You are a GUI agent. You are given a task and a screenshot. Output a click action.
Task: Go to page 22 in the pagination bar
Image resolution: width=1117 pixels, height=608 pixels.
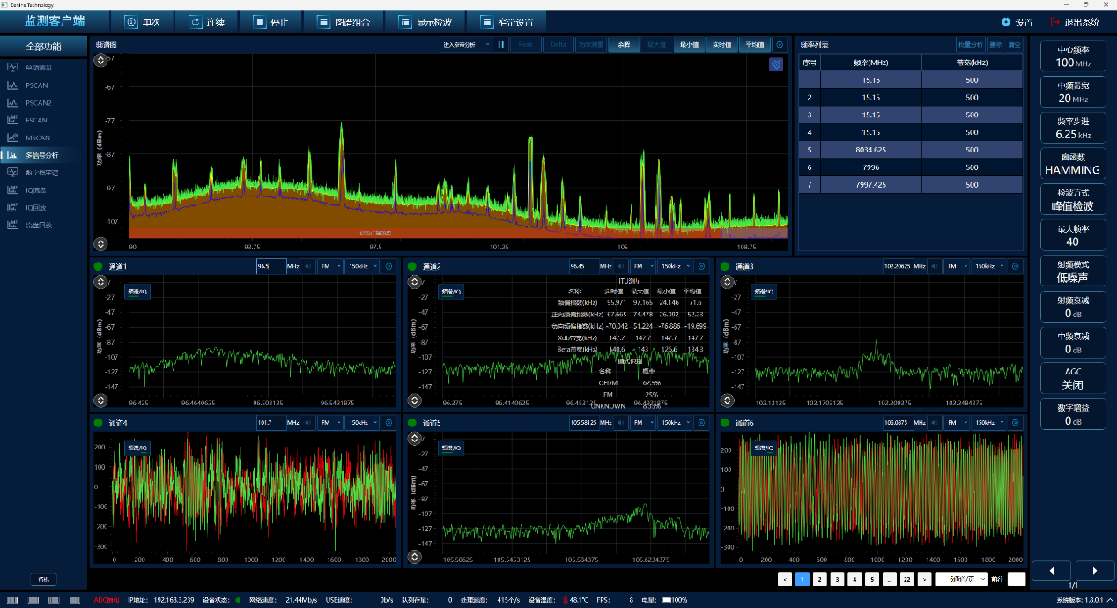coord(906,579)
